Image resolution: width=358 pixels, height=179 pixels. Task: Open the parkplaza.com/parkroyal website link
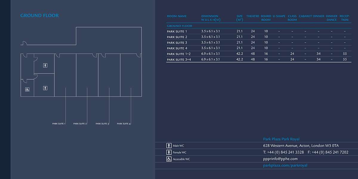click(x=285, y=165)
